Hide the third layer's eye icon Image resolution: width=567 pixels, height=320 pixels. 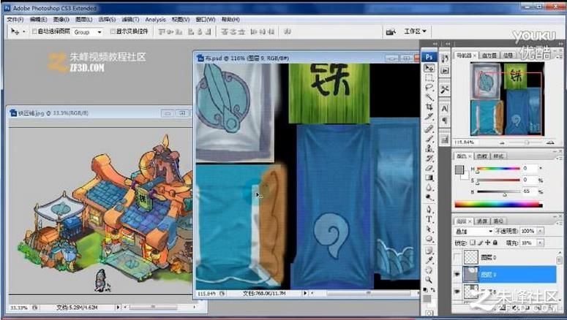pyautogui.click(x=457, y=291)
